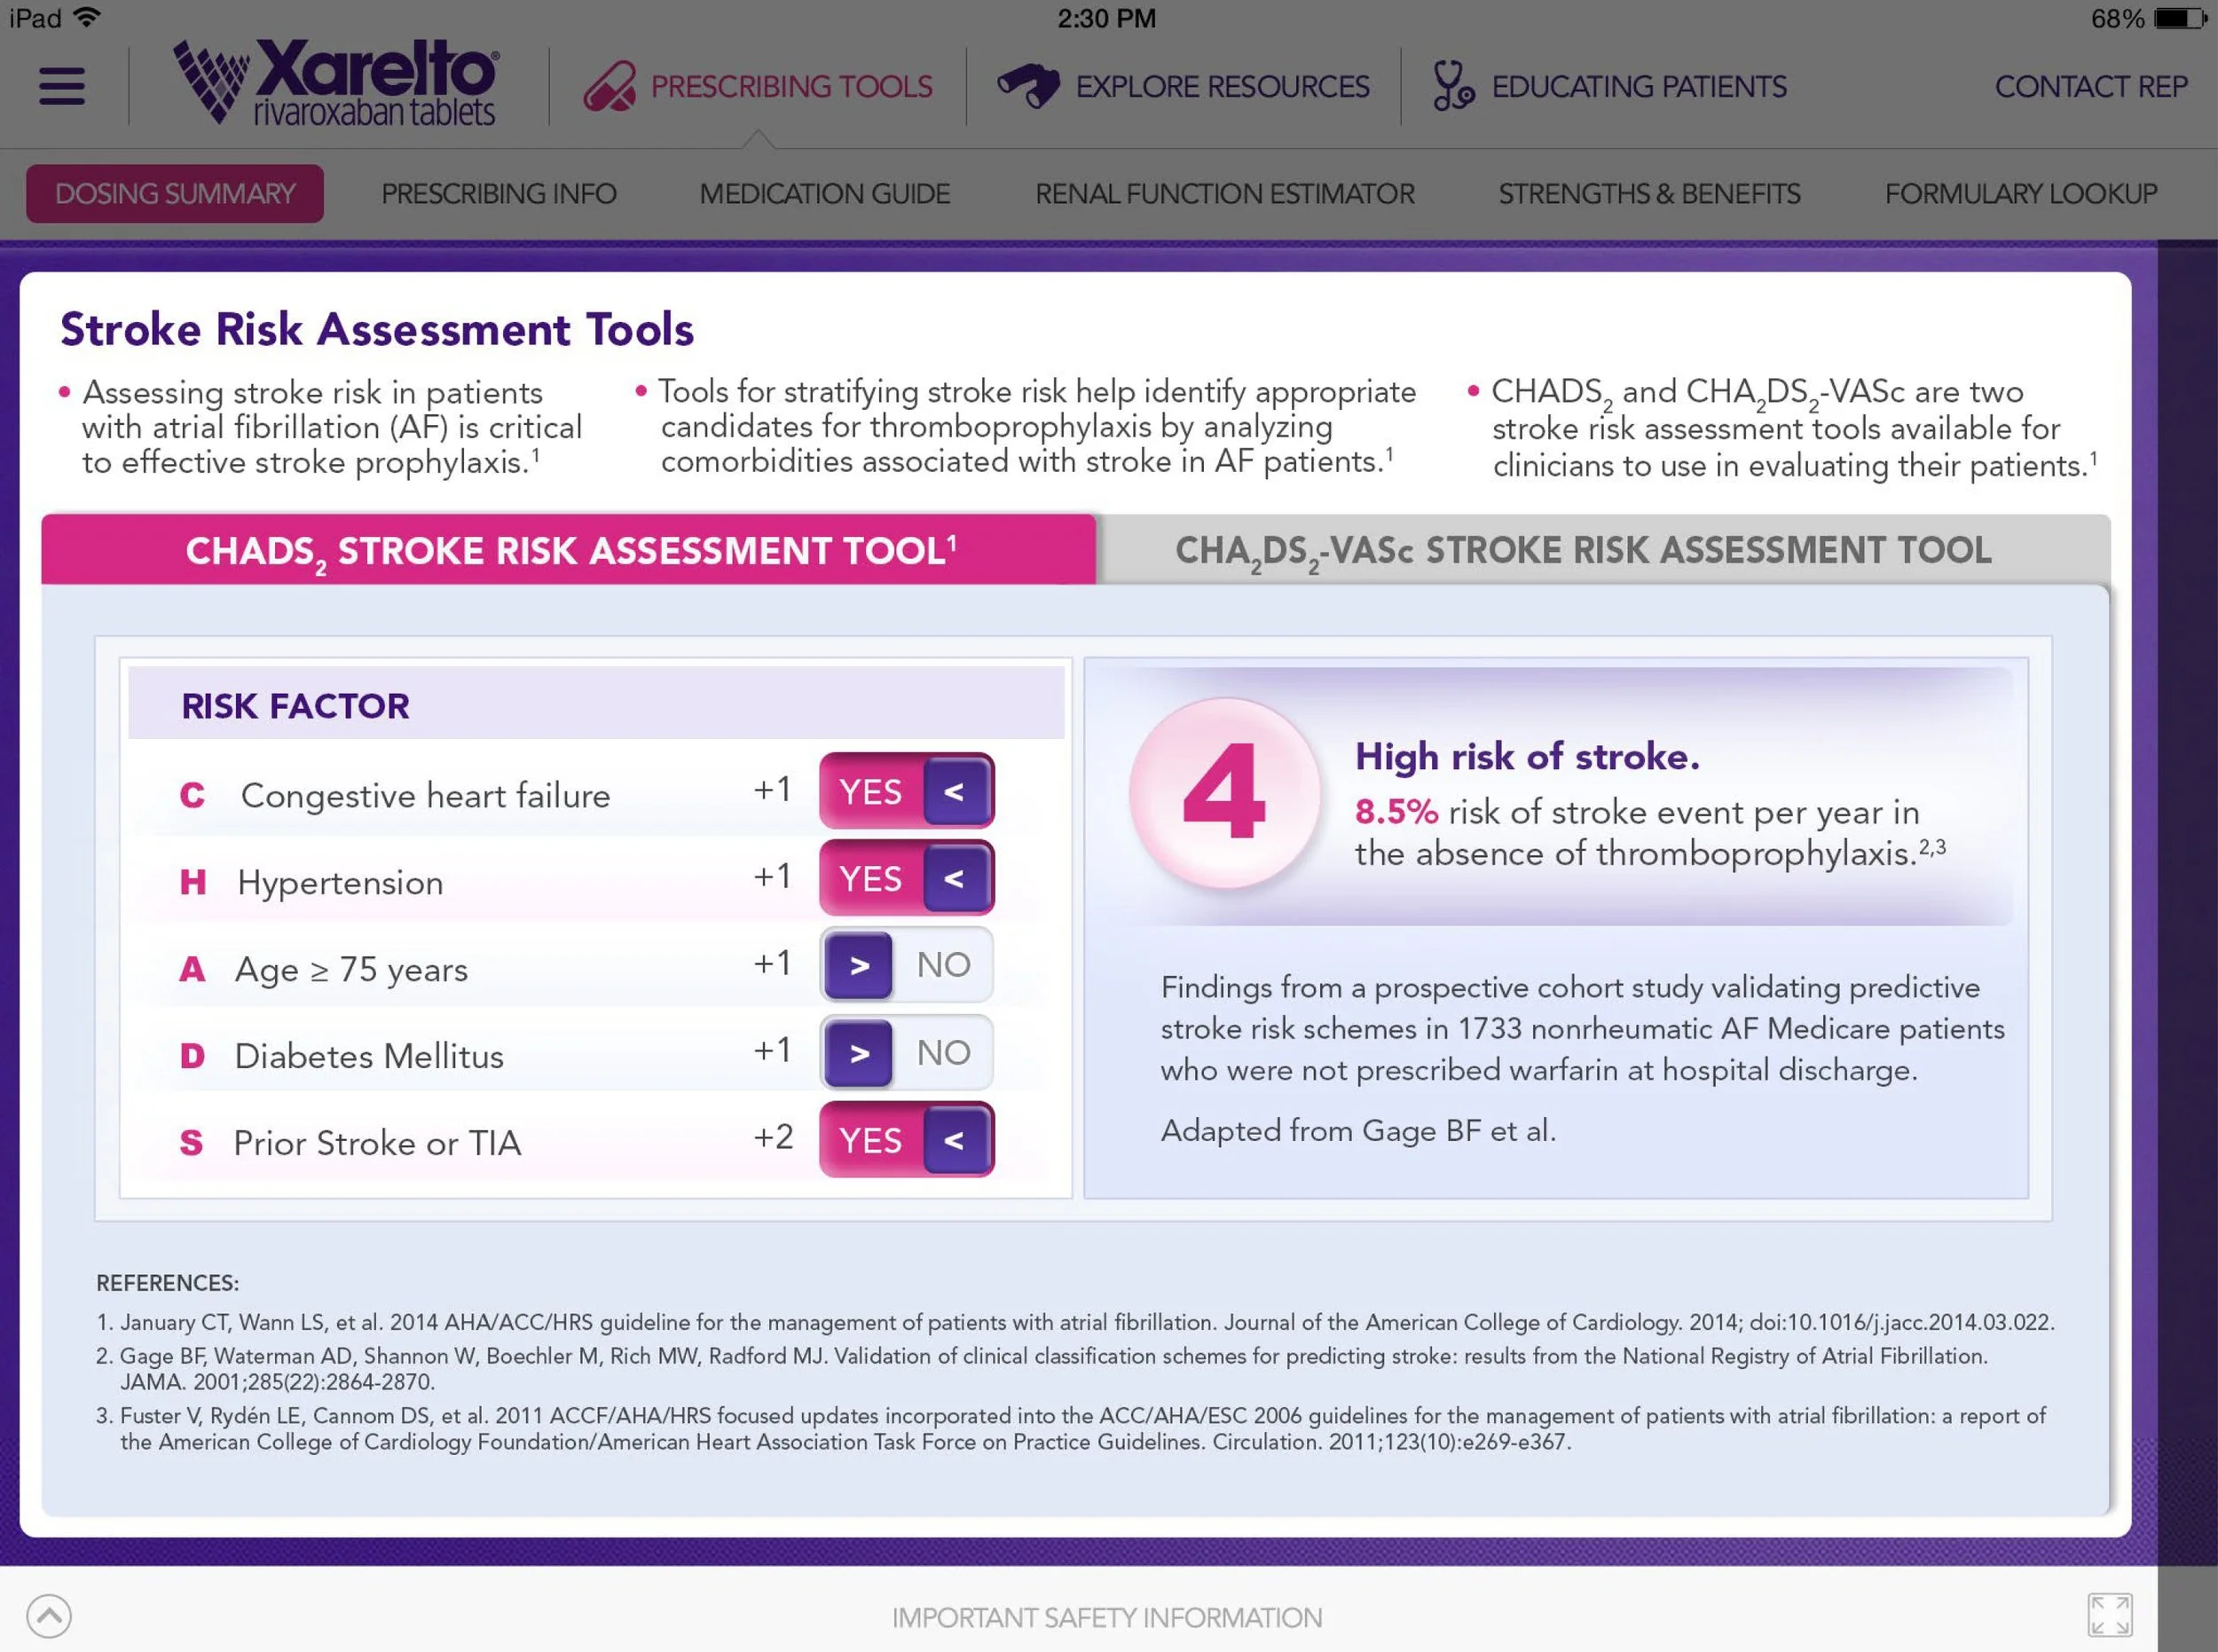Switch Age ≥ 75 years to YES

coord(906,965)
